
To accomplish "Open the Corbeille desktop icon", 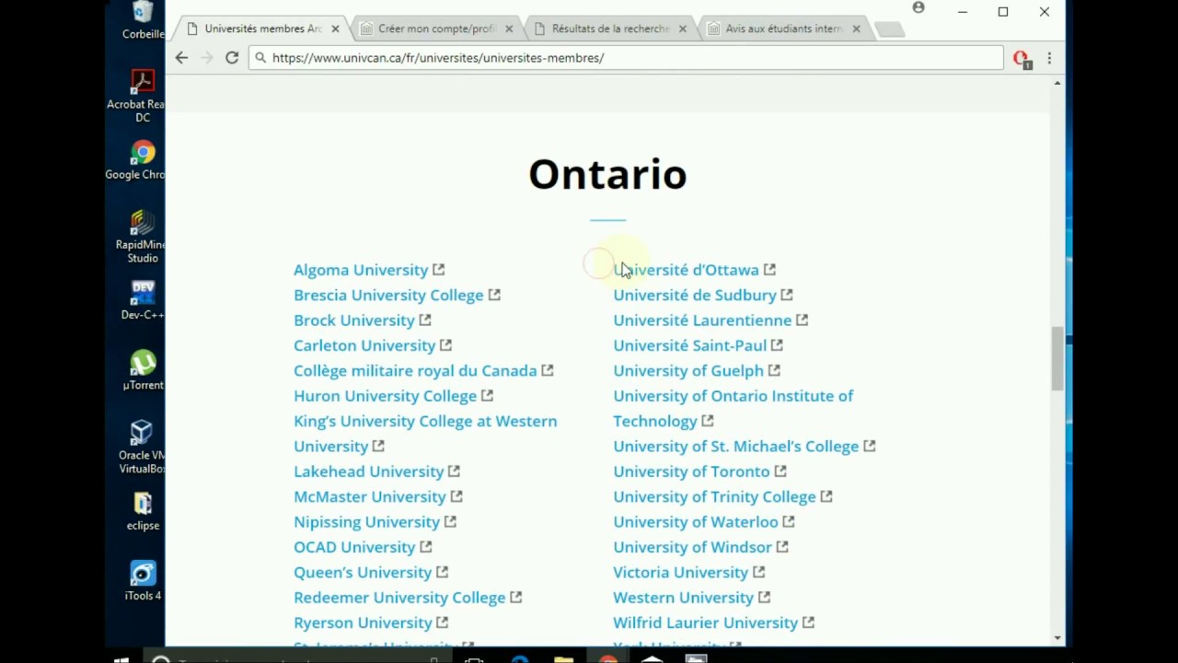I will pyautogui.click(x=143, y=20).
